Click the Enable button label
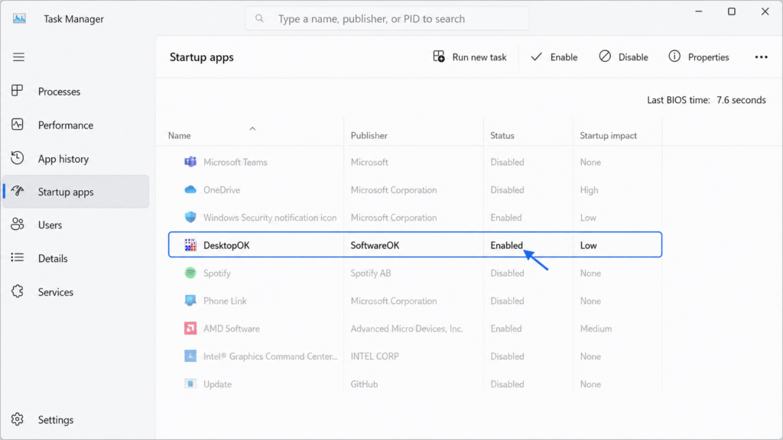This screenshot has height=440, width=783. [564, 57]
